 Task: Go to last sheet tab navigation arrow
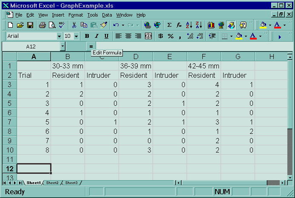pyautogui.click(x=20, y=183)
